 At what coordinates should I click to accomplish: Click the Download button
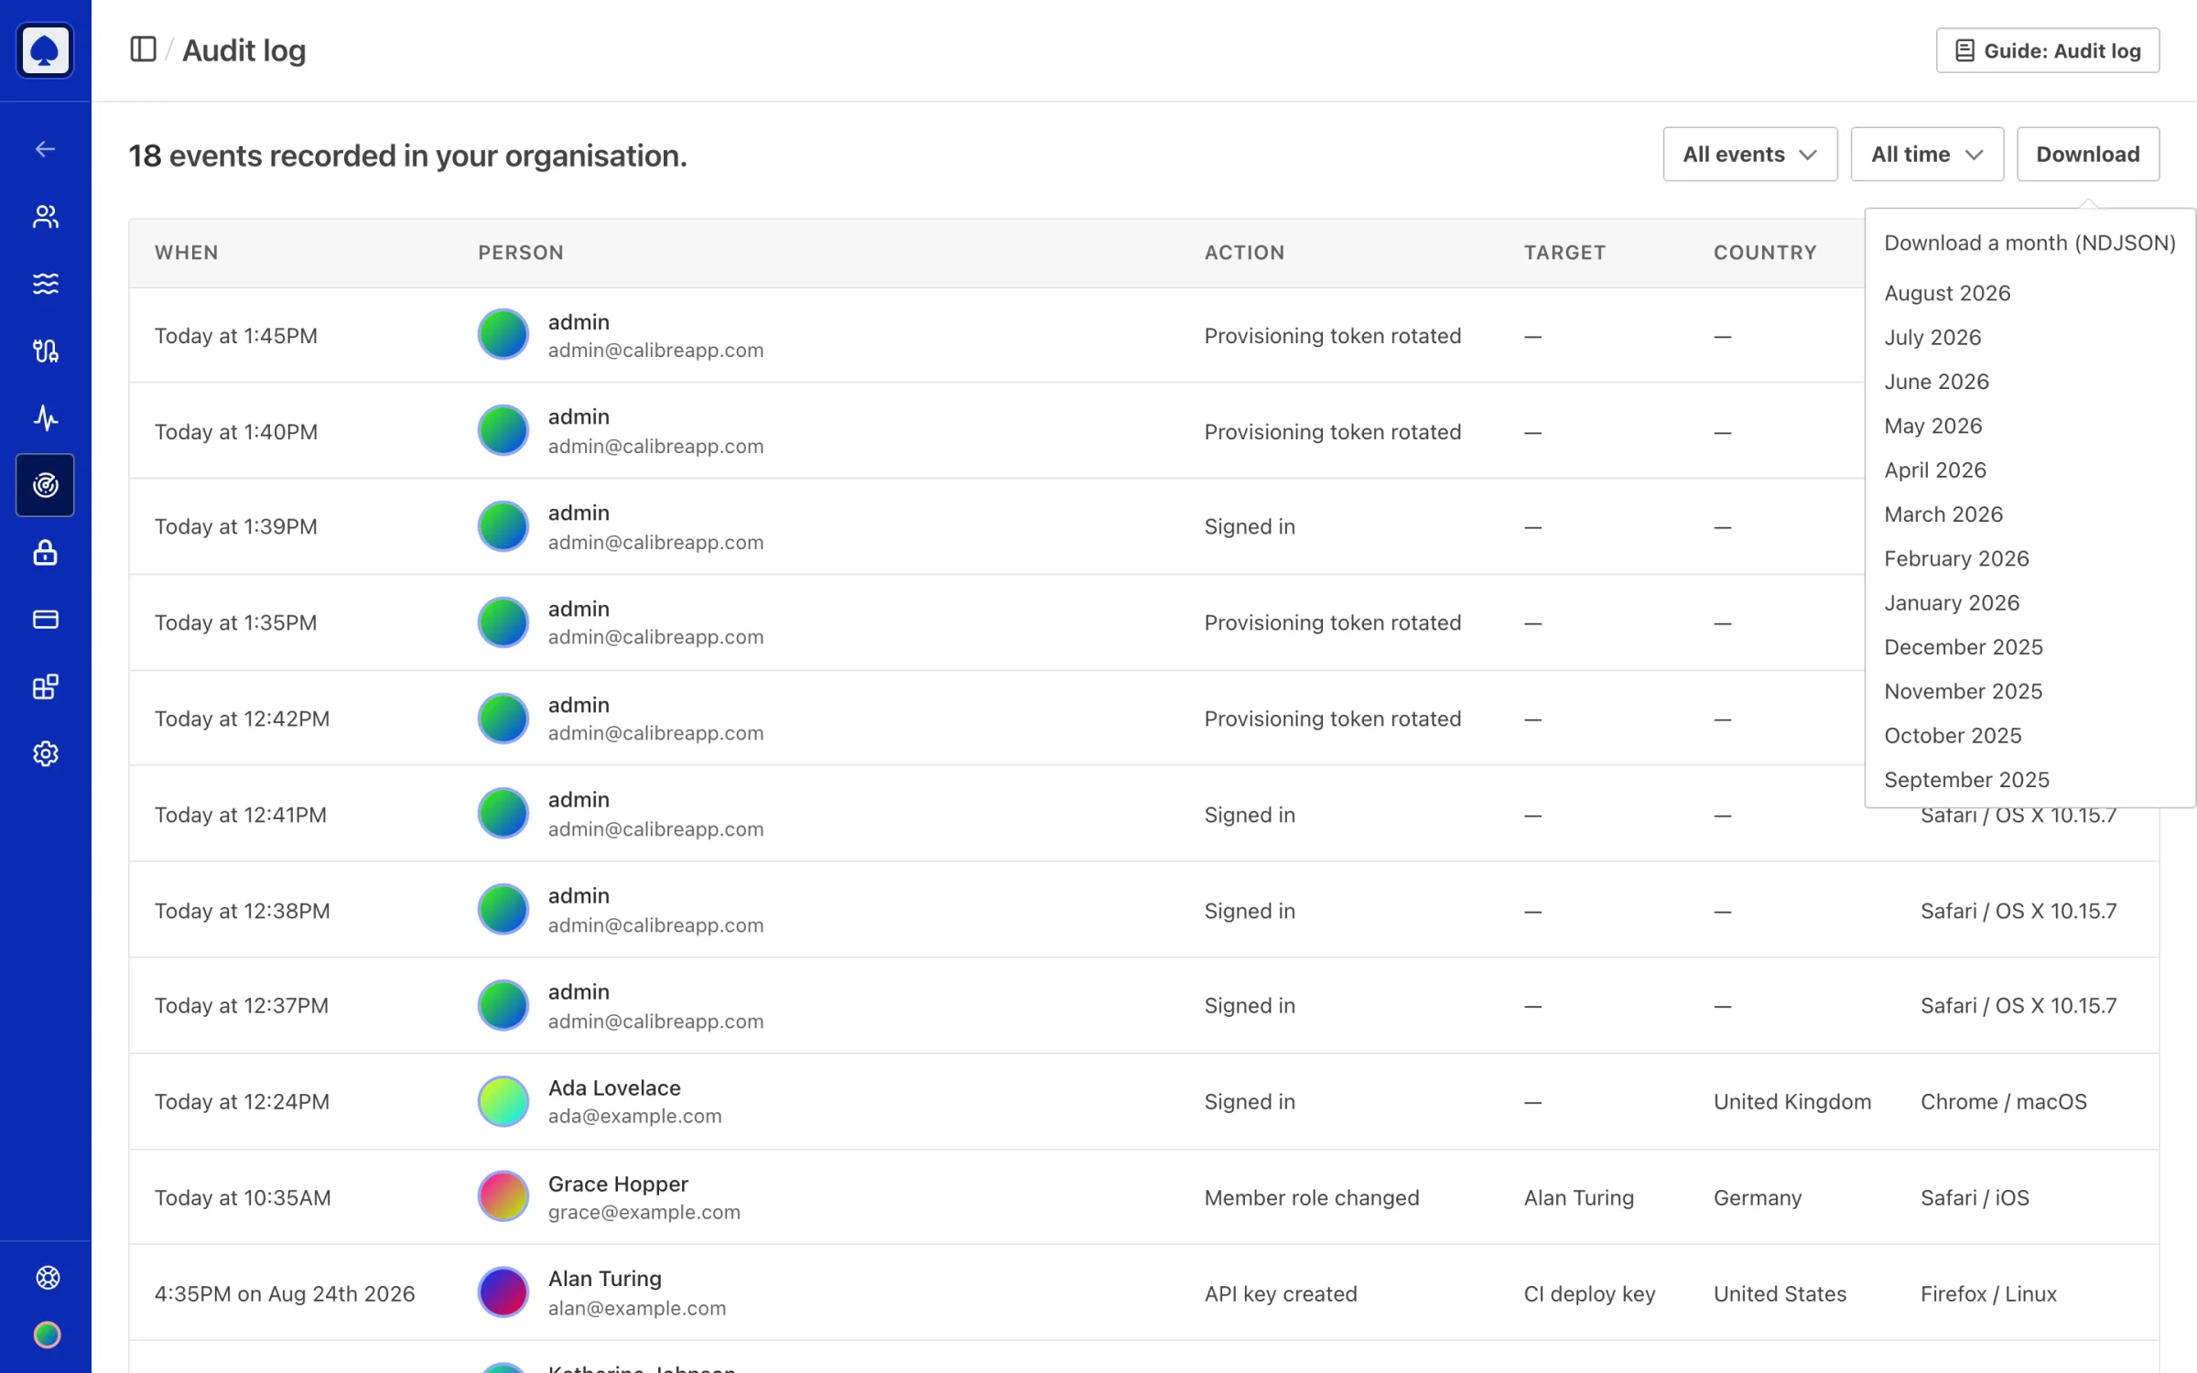tap(2087, 154)
